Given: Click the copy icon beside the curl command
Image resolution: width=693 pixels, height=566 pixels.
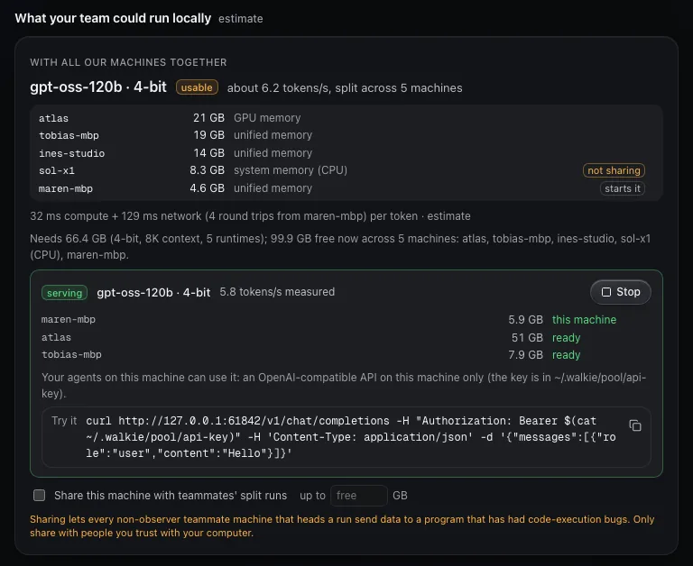Looking at the screenshot, I should [x=635, y=425].
